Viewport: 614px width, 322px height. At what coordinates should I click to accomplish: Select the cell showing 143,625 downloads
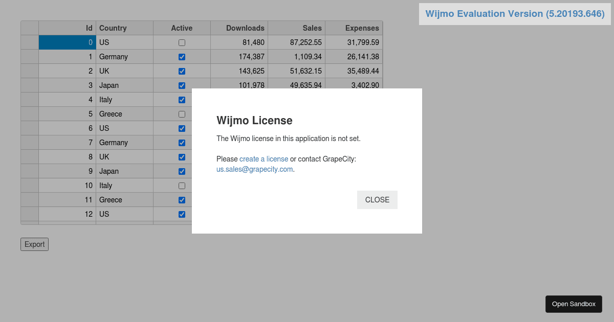pos(239,71)
